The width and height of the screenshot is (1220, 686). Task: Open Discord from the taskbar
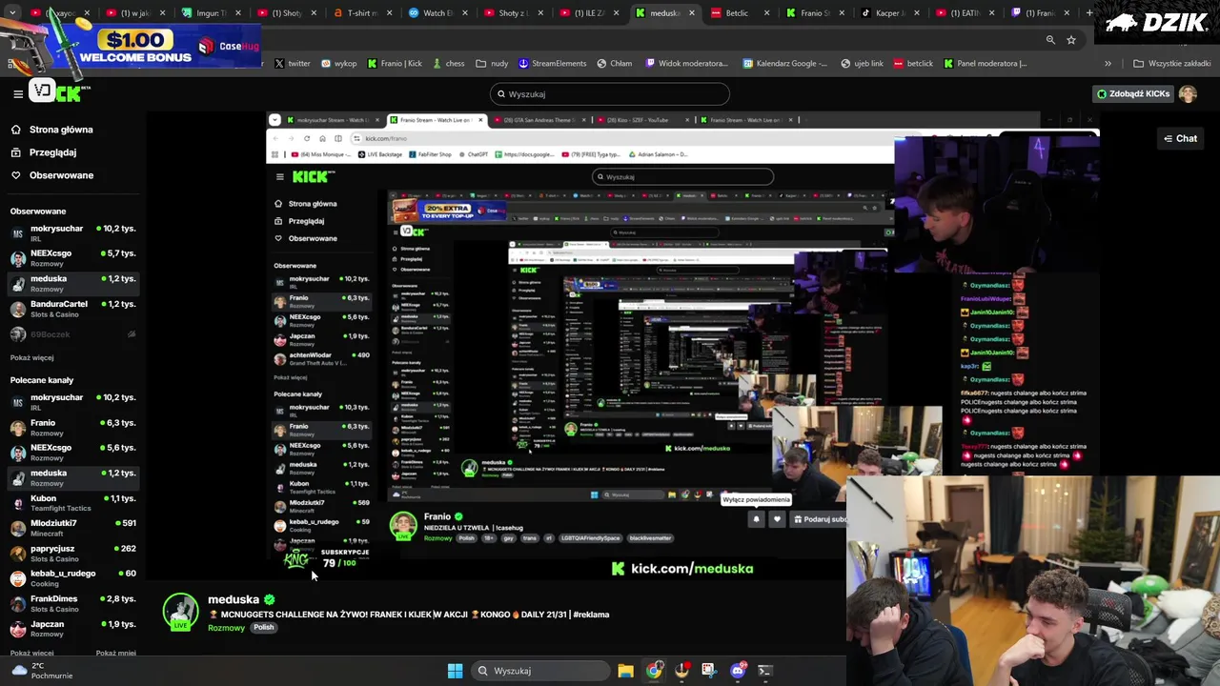(x=738, y=671)
